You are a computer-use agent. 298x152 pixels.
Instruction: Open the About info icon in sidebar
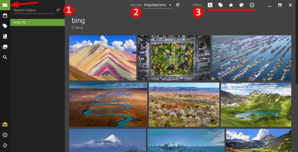coord(5,135)
